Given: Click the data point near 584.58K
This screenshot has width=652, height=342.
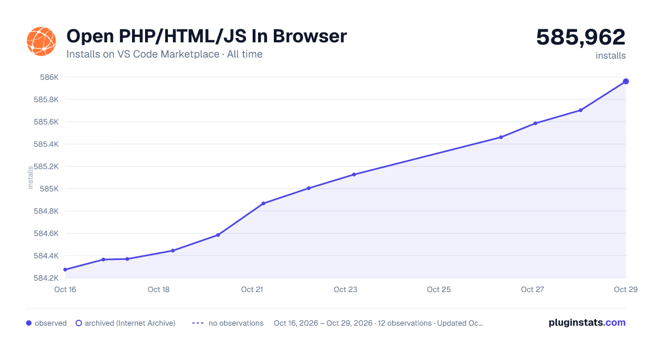Looking at the screenshot, I should tap(218, 235).
